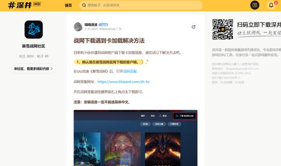Viewport: 281px width, 166px height.
Task: Click the sparkle emoji after step 1
Action: (x=147, y=62)
